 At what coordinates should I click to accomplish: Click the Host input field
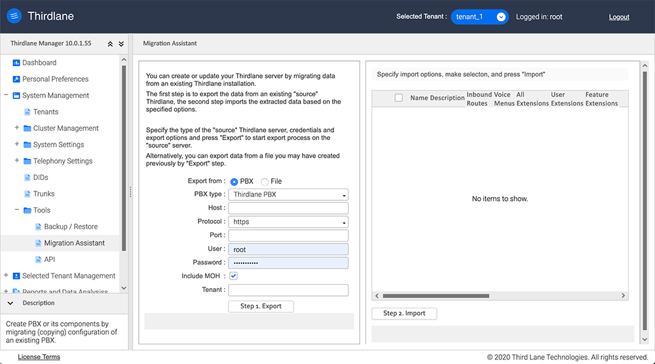click(288, 208)
